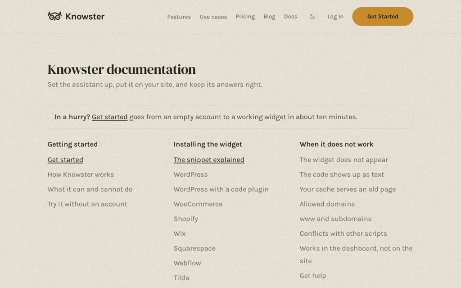Read What it can and cannot do

click(x=90, y=189)
